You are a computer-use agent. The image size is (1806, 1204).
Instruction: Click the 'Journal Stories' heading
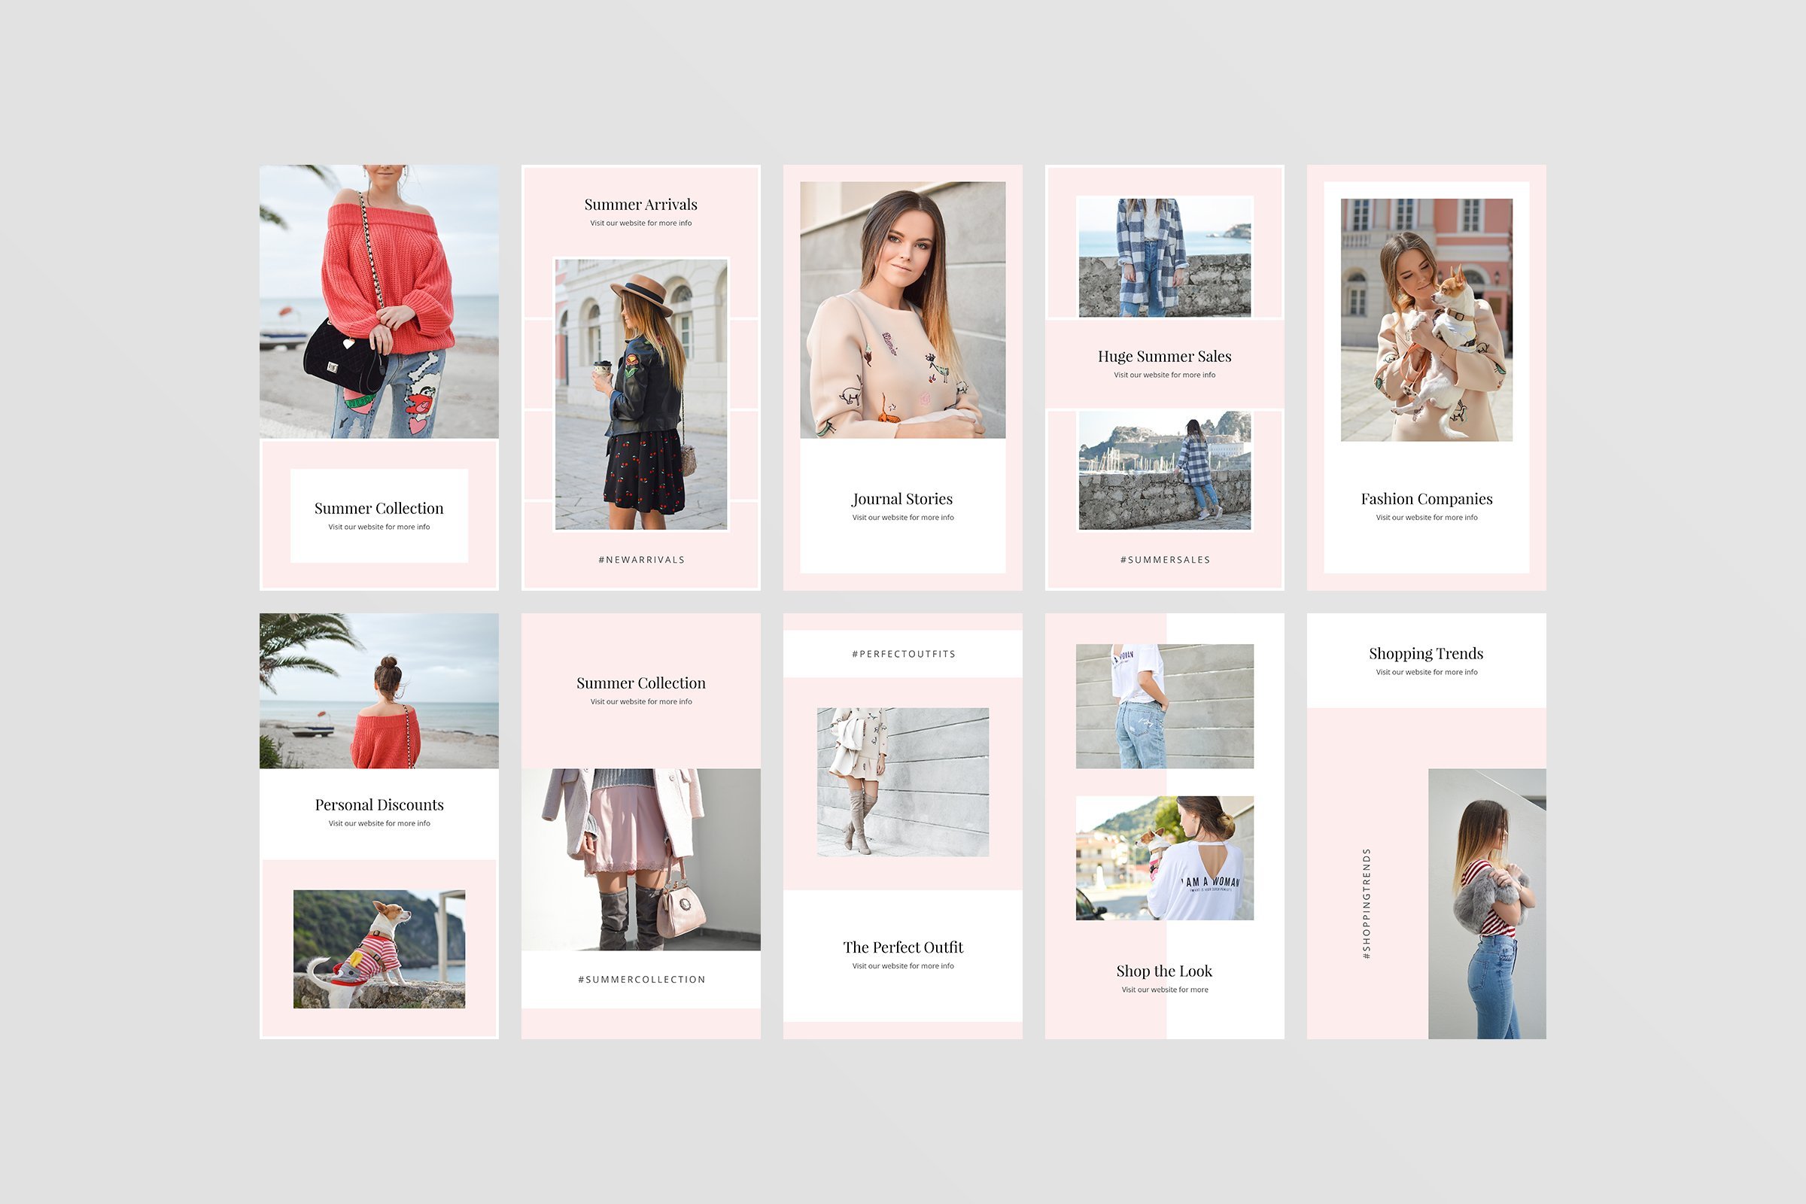[x=903, y=499]
